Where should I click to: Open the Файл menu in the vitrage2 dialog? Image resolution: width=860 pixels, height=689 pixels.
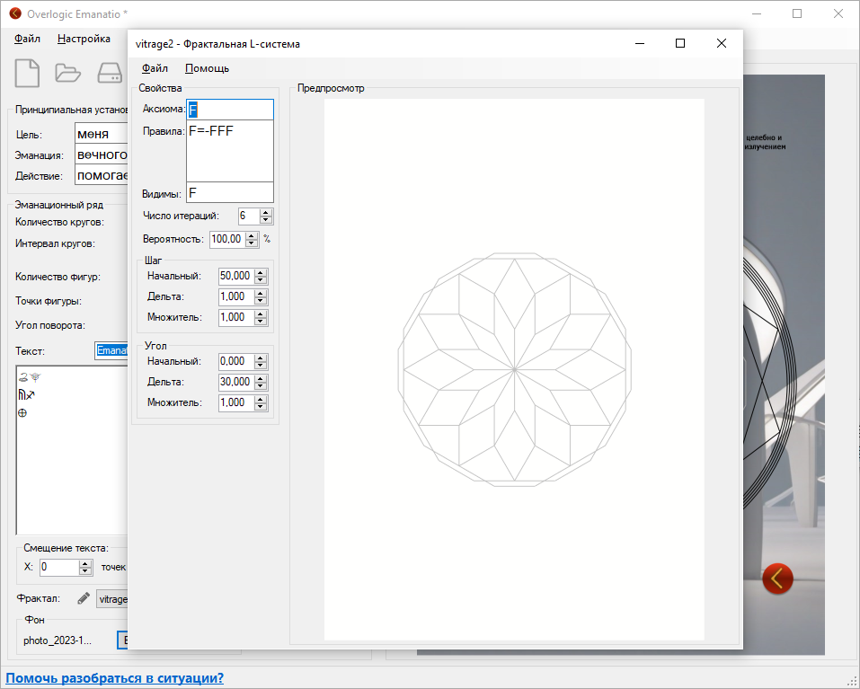coord(155,68)
